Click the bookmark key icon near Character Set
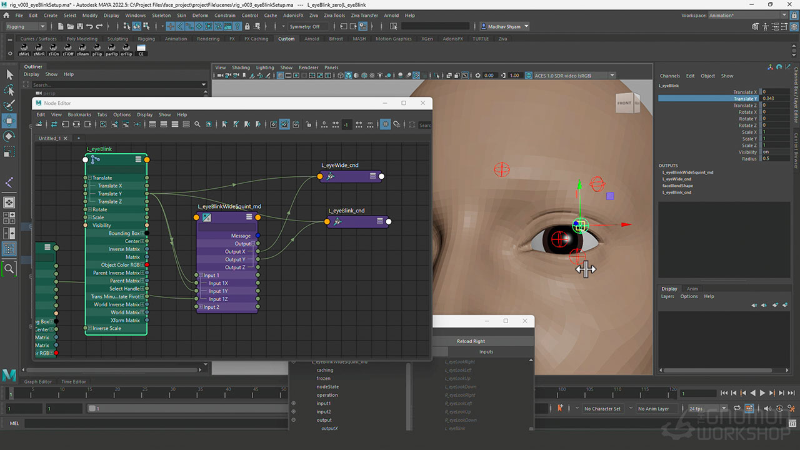Viewport: 800px width, 450px height. click(x=560, y=408)
